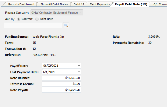Screen dimensions: 167x107
Task: Expand the Payoff Date picker arrow
Action: (79, 66)
